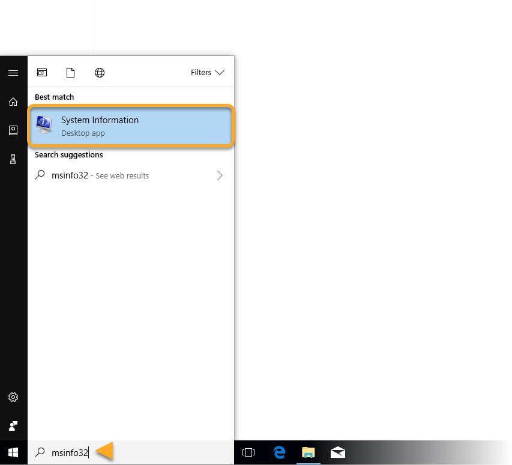Open msinfo32 web results suggestion
This screenshot has width=512, height=465.
[x=130, y=175]
